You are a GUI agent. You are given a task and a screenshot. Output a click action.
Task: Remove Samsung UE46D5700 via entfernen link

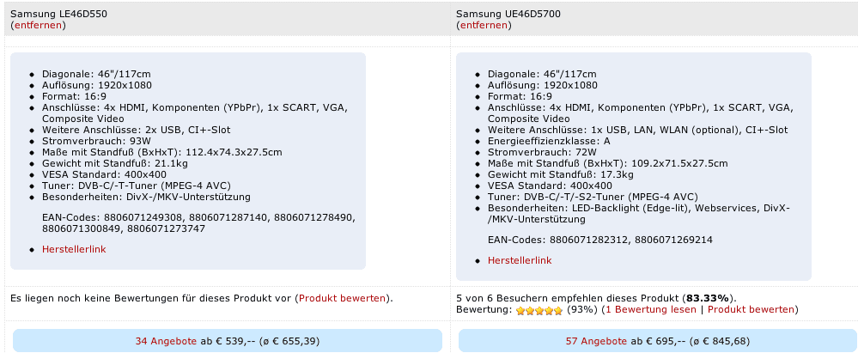tap(484, 25)
